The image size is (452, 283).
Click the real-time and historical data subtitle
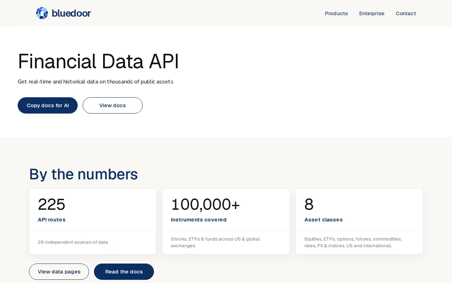[x=95, y=82]
